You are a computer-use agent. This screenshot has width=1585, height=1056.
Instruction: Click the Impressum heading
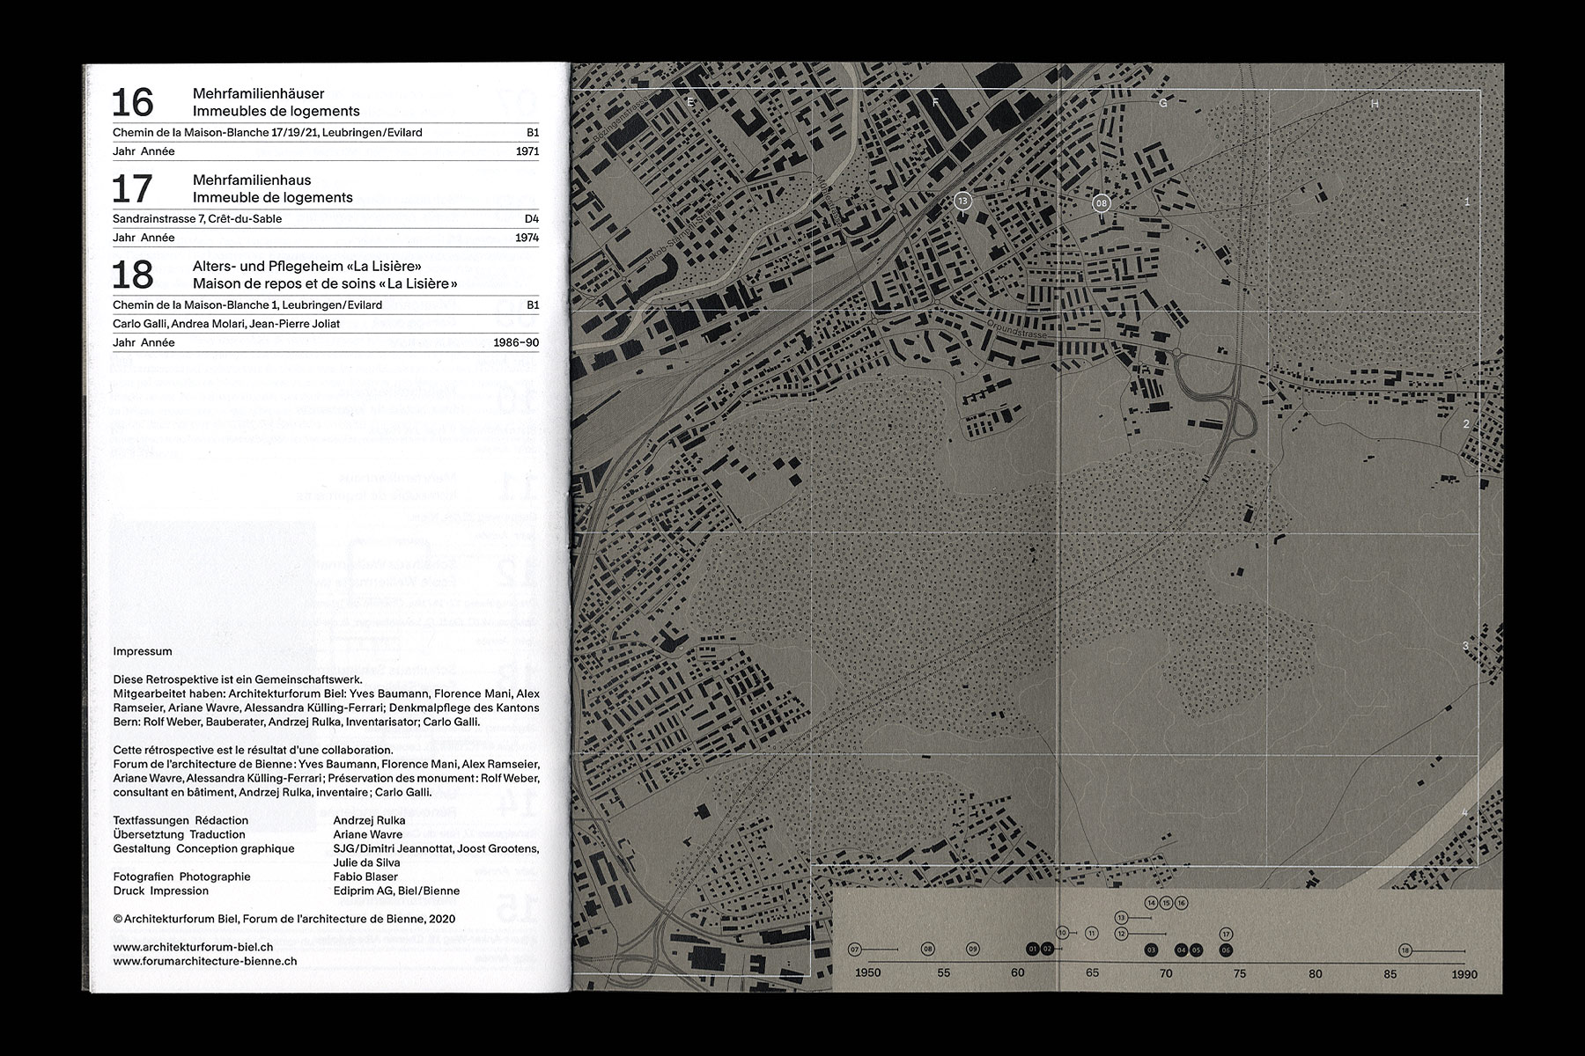(143, 652)
